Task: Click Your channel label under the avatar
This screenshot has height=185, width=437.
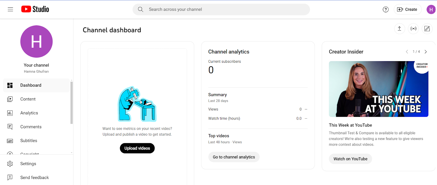Action: (36, 65)
